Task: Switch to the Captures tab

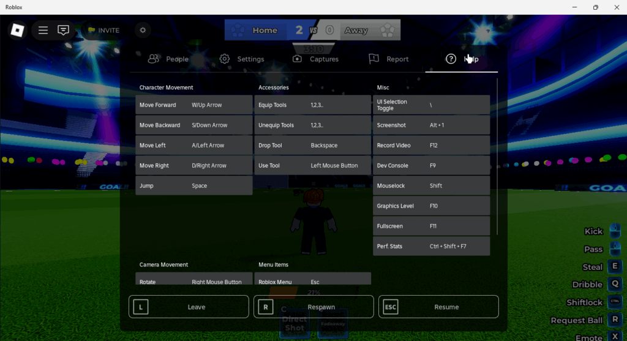Action: point(315,59)
